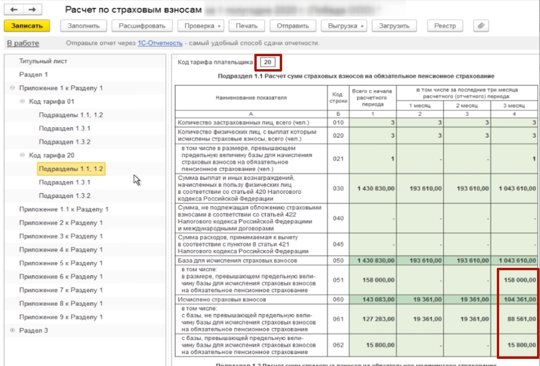Select Титульный лист in the section tree
Screen dimensions: 540x366
(x=43, y=61)
